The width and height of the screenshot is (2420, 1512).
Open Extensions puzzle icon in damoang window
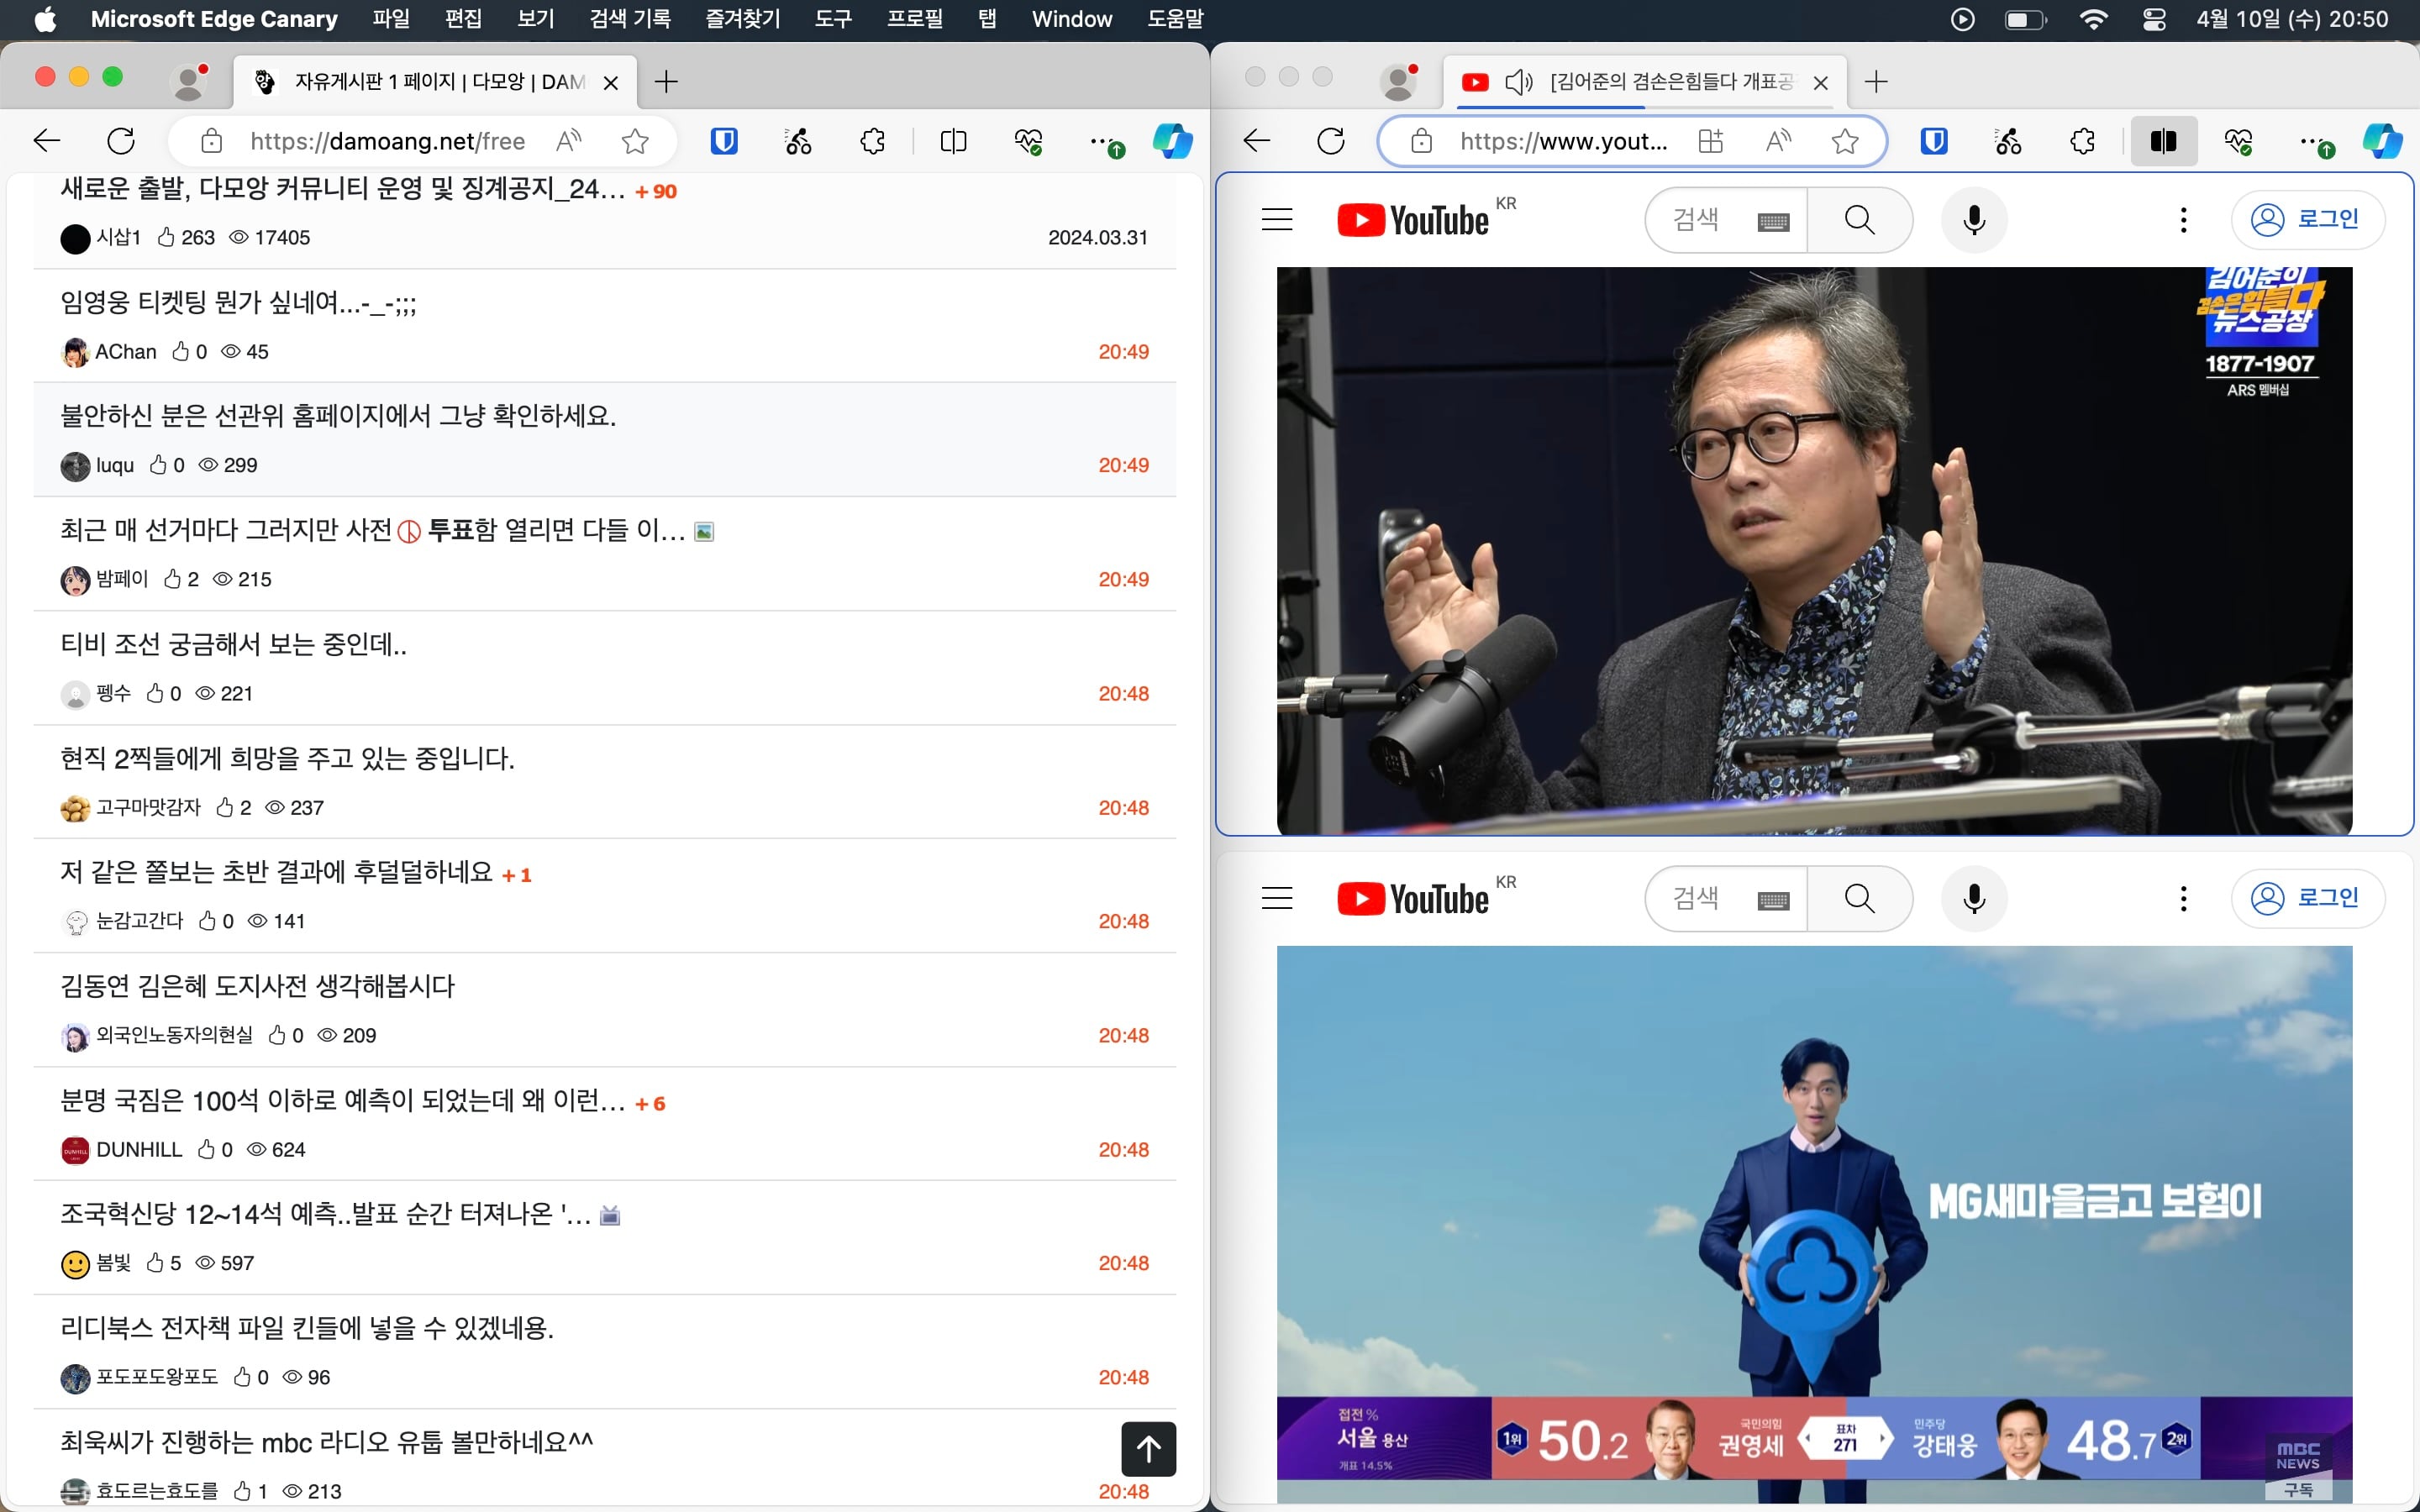(872, 141)
